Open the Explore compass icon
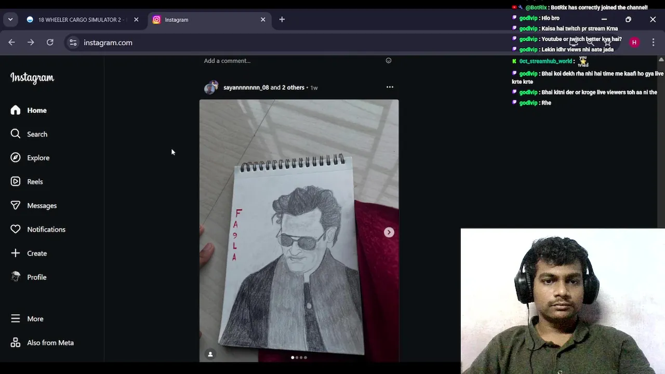The width and height of the screenshot is (665, 374). pyautogui.click(x=16, y=158)
